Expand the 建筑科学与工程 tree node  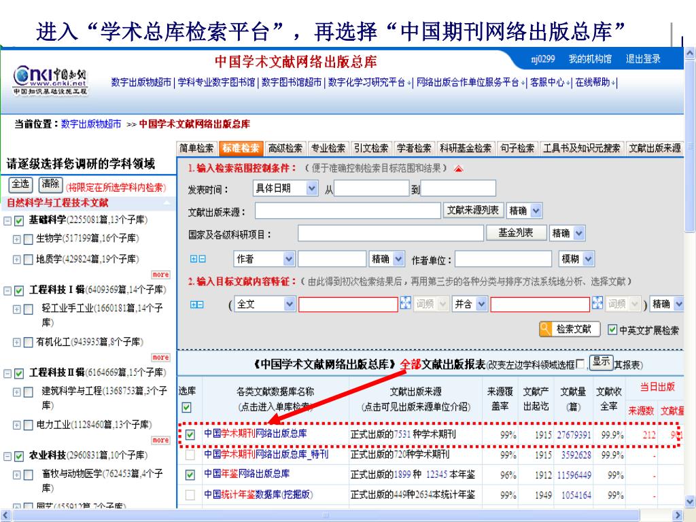click(16, 392)
